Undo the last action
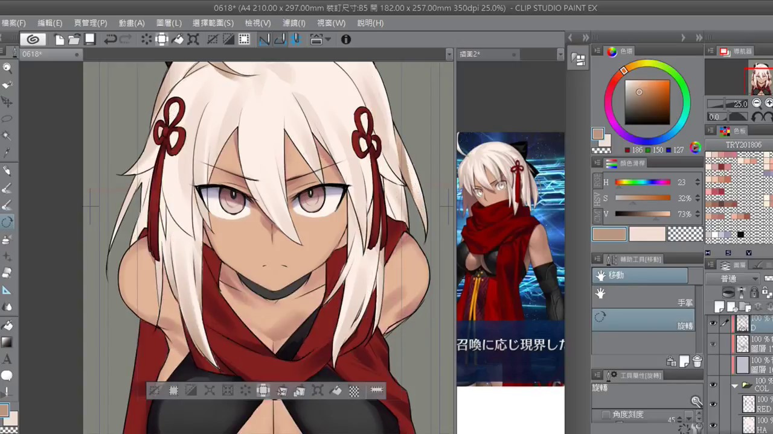Viewport: 773px width, 434px height. coord(110,39)
